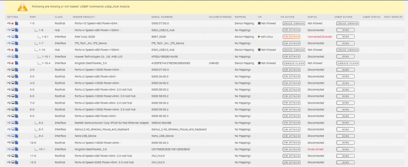Viewport: 408px width, 167px height.
Task: Open the document icon for roothub 7-0
Action: coord(16,103)
